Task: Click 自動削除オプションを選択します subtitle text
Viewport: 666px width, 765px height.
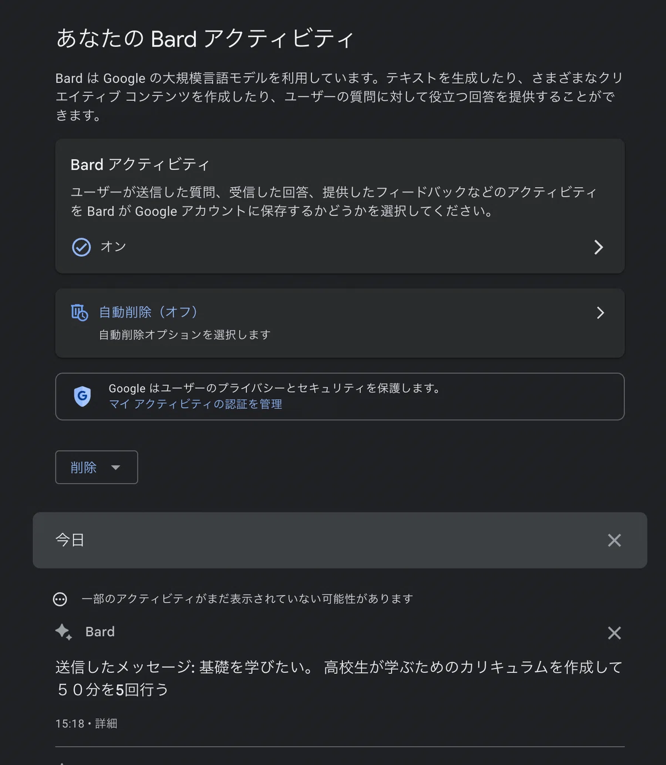Action: point(185,335)
